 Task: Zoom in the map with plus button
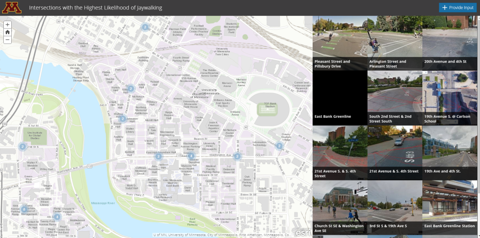click(x=7, y=25)
